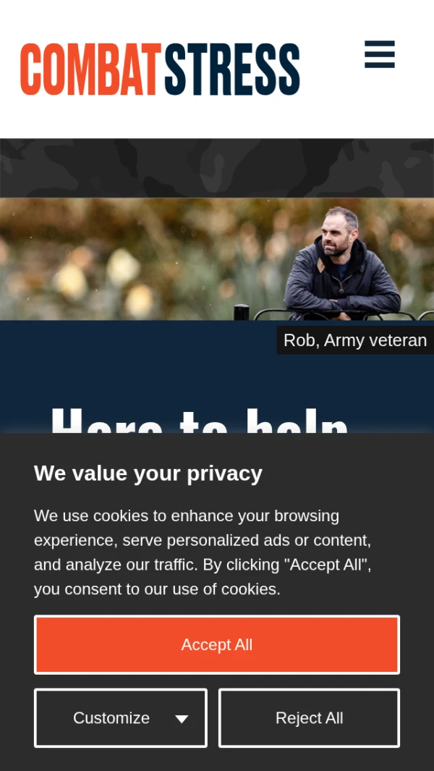Expand the Customize dropdown arrow
Viewport: 434px width, 771px height.
point(182,719)
